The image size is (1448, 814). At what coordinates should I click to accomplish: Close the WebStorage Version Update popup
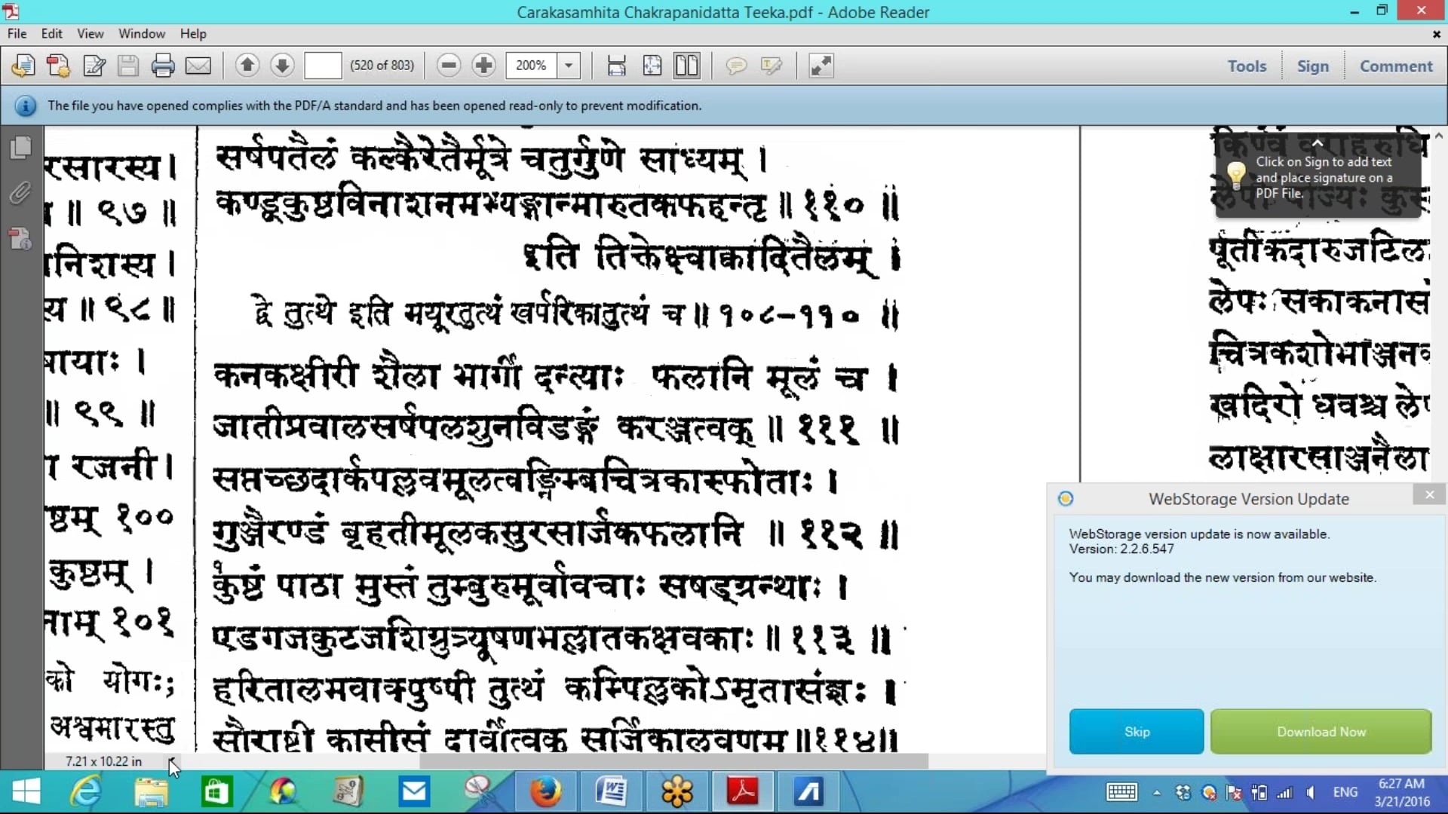point(1429,494)
